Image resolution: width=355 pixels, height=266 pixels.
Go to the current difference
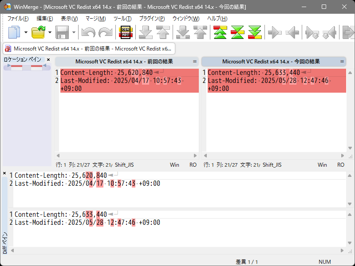click(x=237, y=32)
